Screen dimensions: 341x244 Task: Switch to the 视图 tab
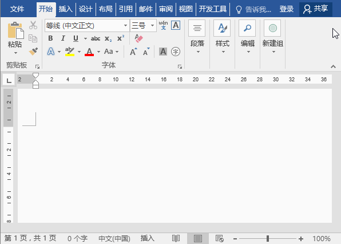186,9
